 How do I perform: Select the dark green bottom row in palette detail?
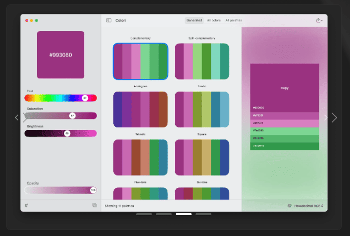tap(284, 146)
